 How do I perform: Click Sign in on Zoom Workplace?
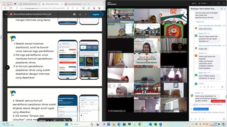tap(194, 3)
